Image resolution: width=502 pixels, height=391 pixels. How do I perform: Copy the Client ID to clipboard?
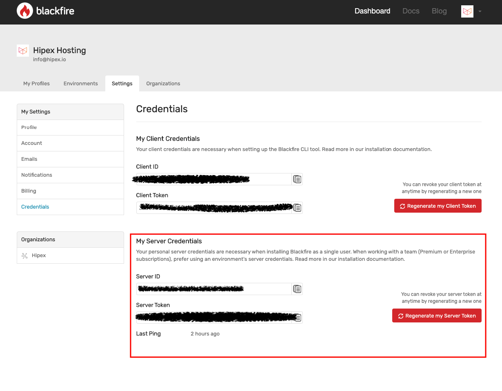298,179
